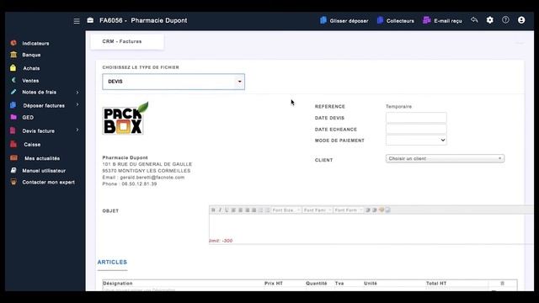The height and width of the screenshot is (303, 539).
Task: Click the Ventes euro icon
Action: point(13,80)
